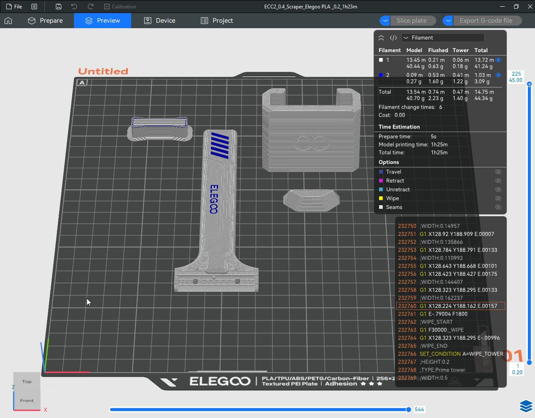Viewport: 535px width, 418px height.
Task: Collapse the legend panel with double chevron
Action: pyautogui.click(x=381, y=38)
